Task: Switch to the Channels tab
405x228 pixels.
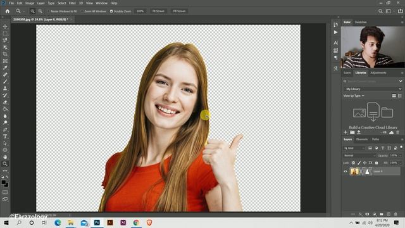Action: click(361, 139)
